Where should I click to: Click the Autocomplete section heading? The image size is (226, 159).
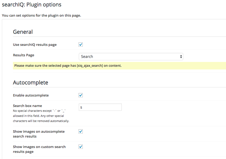pos(31,83)
